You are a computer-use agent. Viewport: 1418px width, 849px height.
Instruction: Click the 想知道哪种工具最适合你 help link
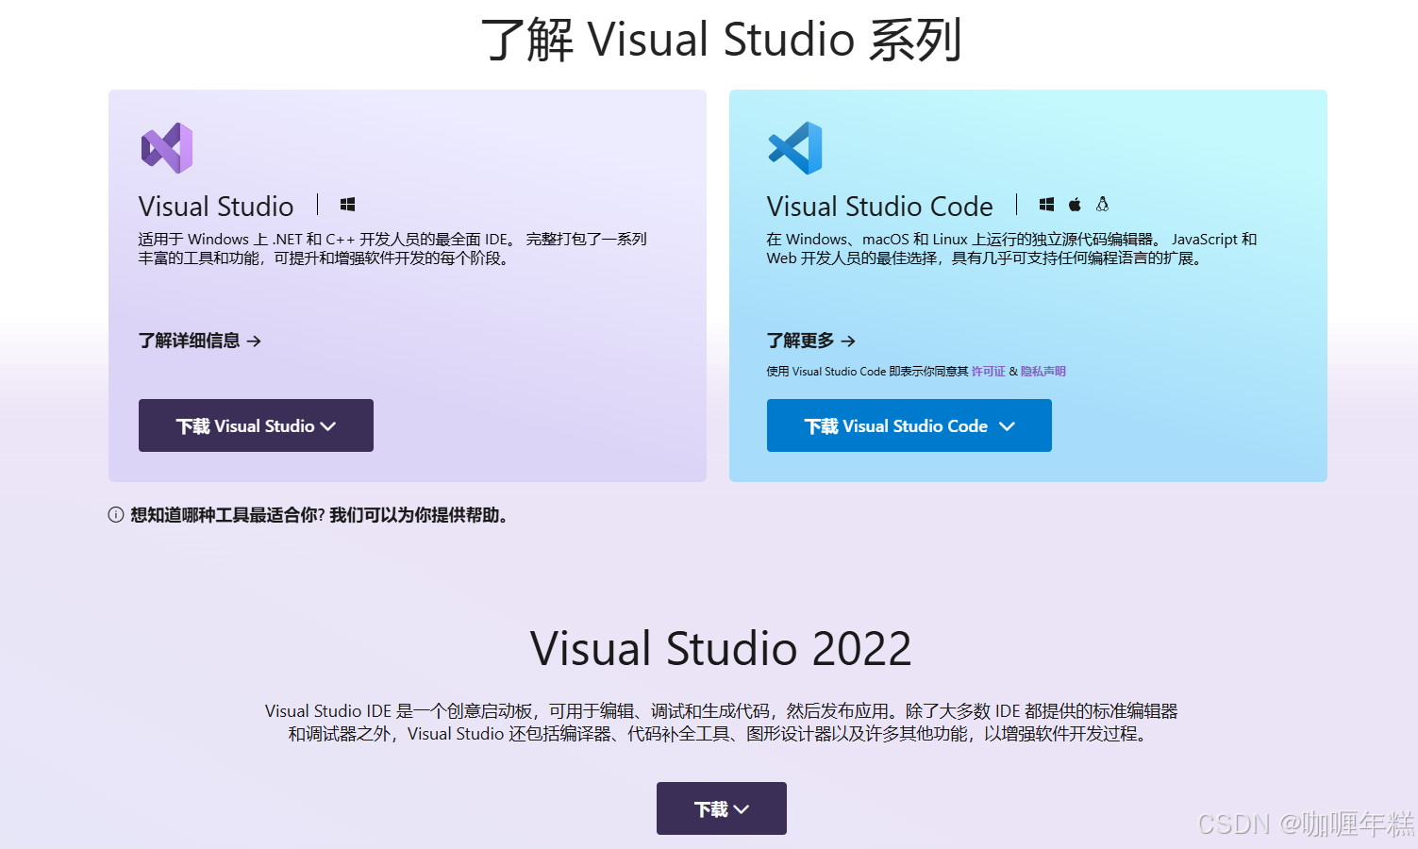(x=319, y=515)
